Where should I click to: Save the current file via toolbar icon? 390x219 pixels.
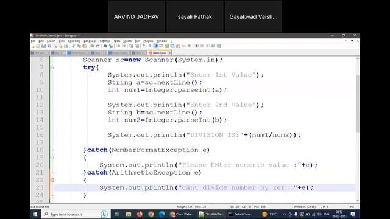pos(43,46)
